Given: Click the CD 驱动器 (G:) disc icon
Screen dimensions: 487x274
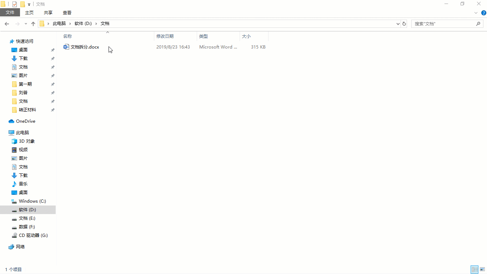Looking at the screenshot, I should (14, 235).
